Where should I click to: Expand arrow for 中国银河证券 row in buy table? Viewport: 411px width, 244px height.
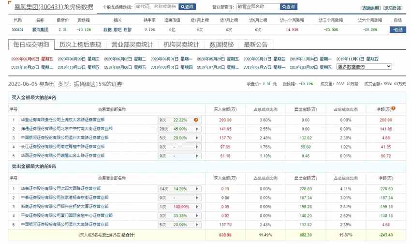197,138
